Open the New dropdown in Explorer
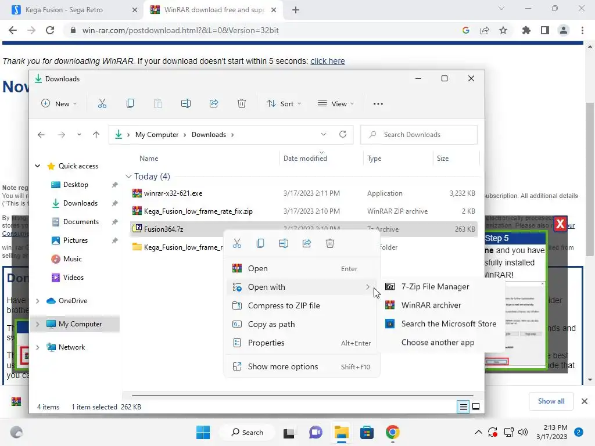 [59, 103]
